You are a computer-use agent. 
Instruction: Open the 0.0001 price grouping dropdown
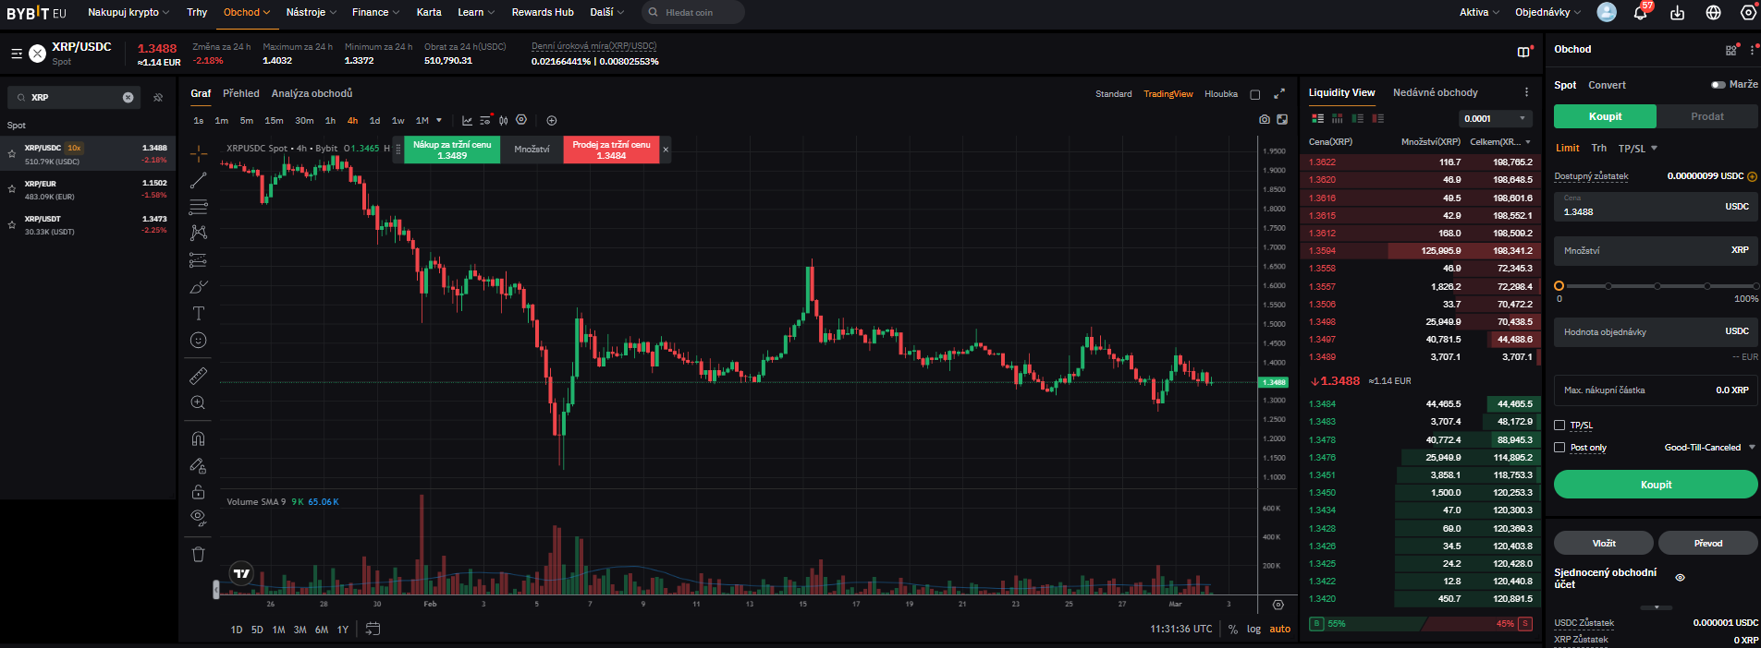pos(1495,118)
